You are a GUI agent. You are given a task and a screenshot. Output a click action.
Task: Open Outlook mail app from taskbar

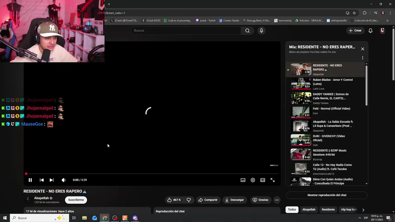94,218
